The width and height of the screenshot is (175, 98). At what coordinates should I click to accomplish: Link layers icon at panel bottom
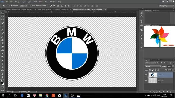click(150, 92)
